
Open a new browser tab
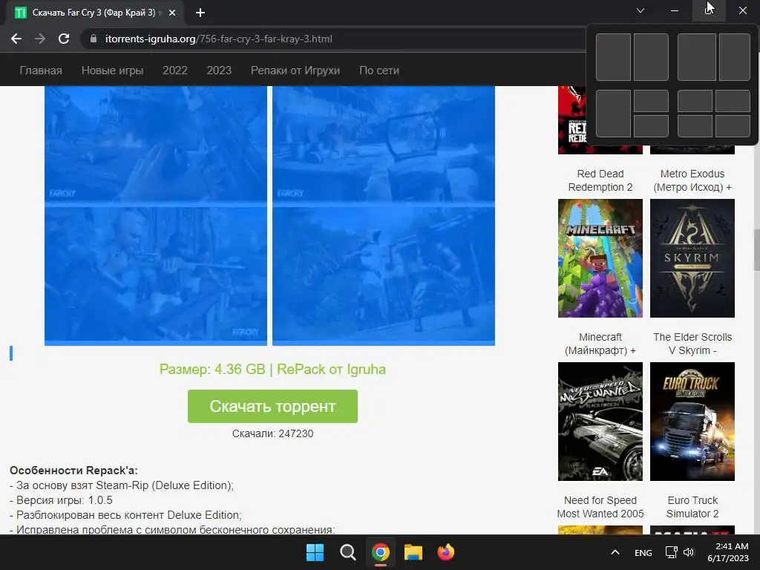pyautogui.click(x=200, y=13)
